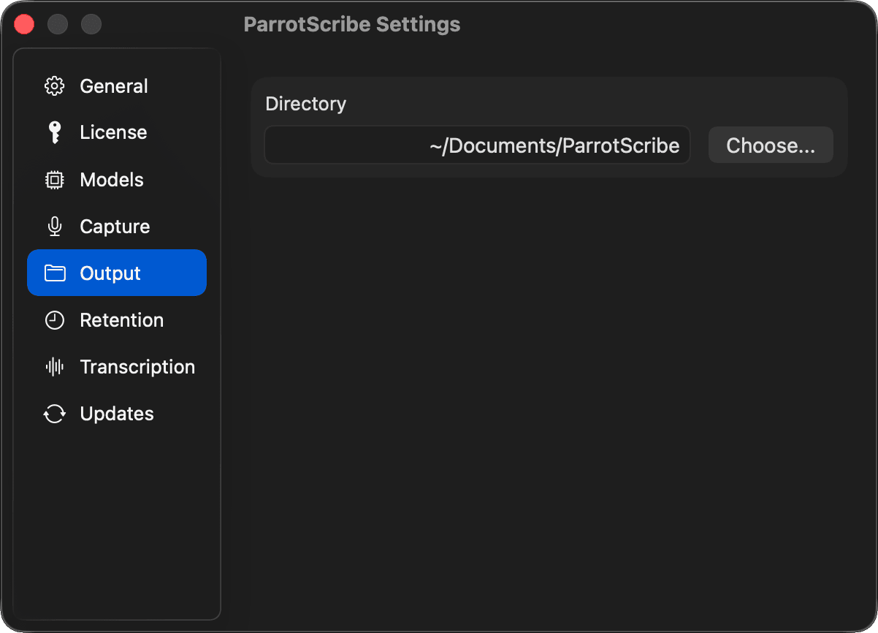The height and width of the screenshot is (633, 878).
Task: Open the General settings section
Action: (x=114, y=86)
